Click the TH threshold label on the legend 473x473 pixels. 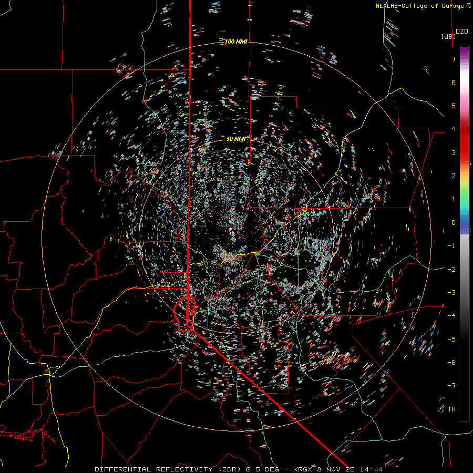coord(451,409)
